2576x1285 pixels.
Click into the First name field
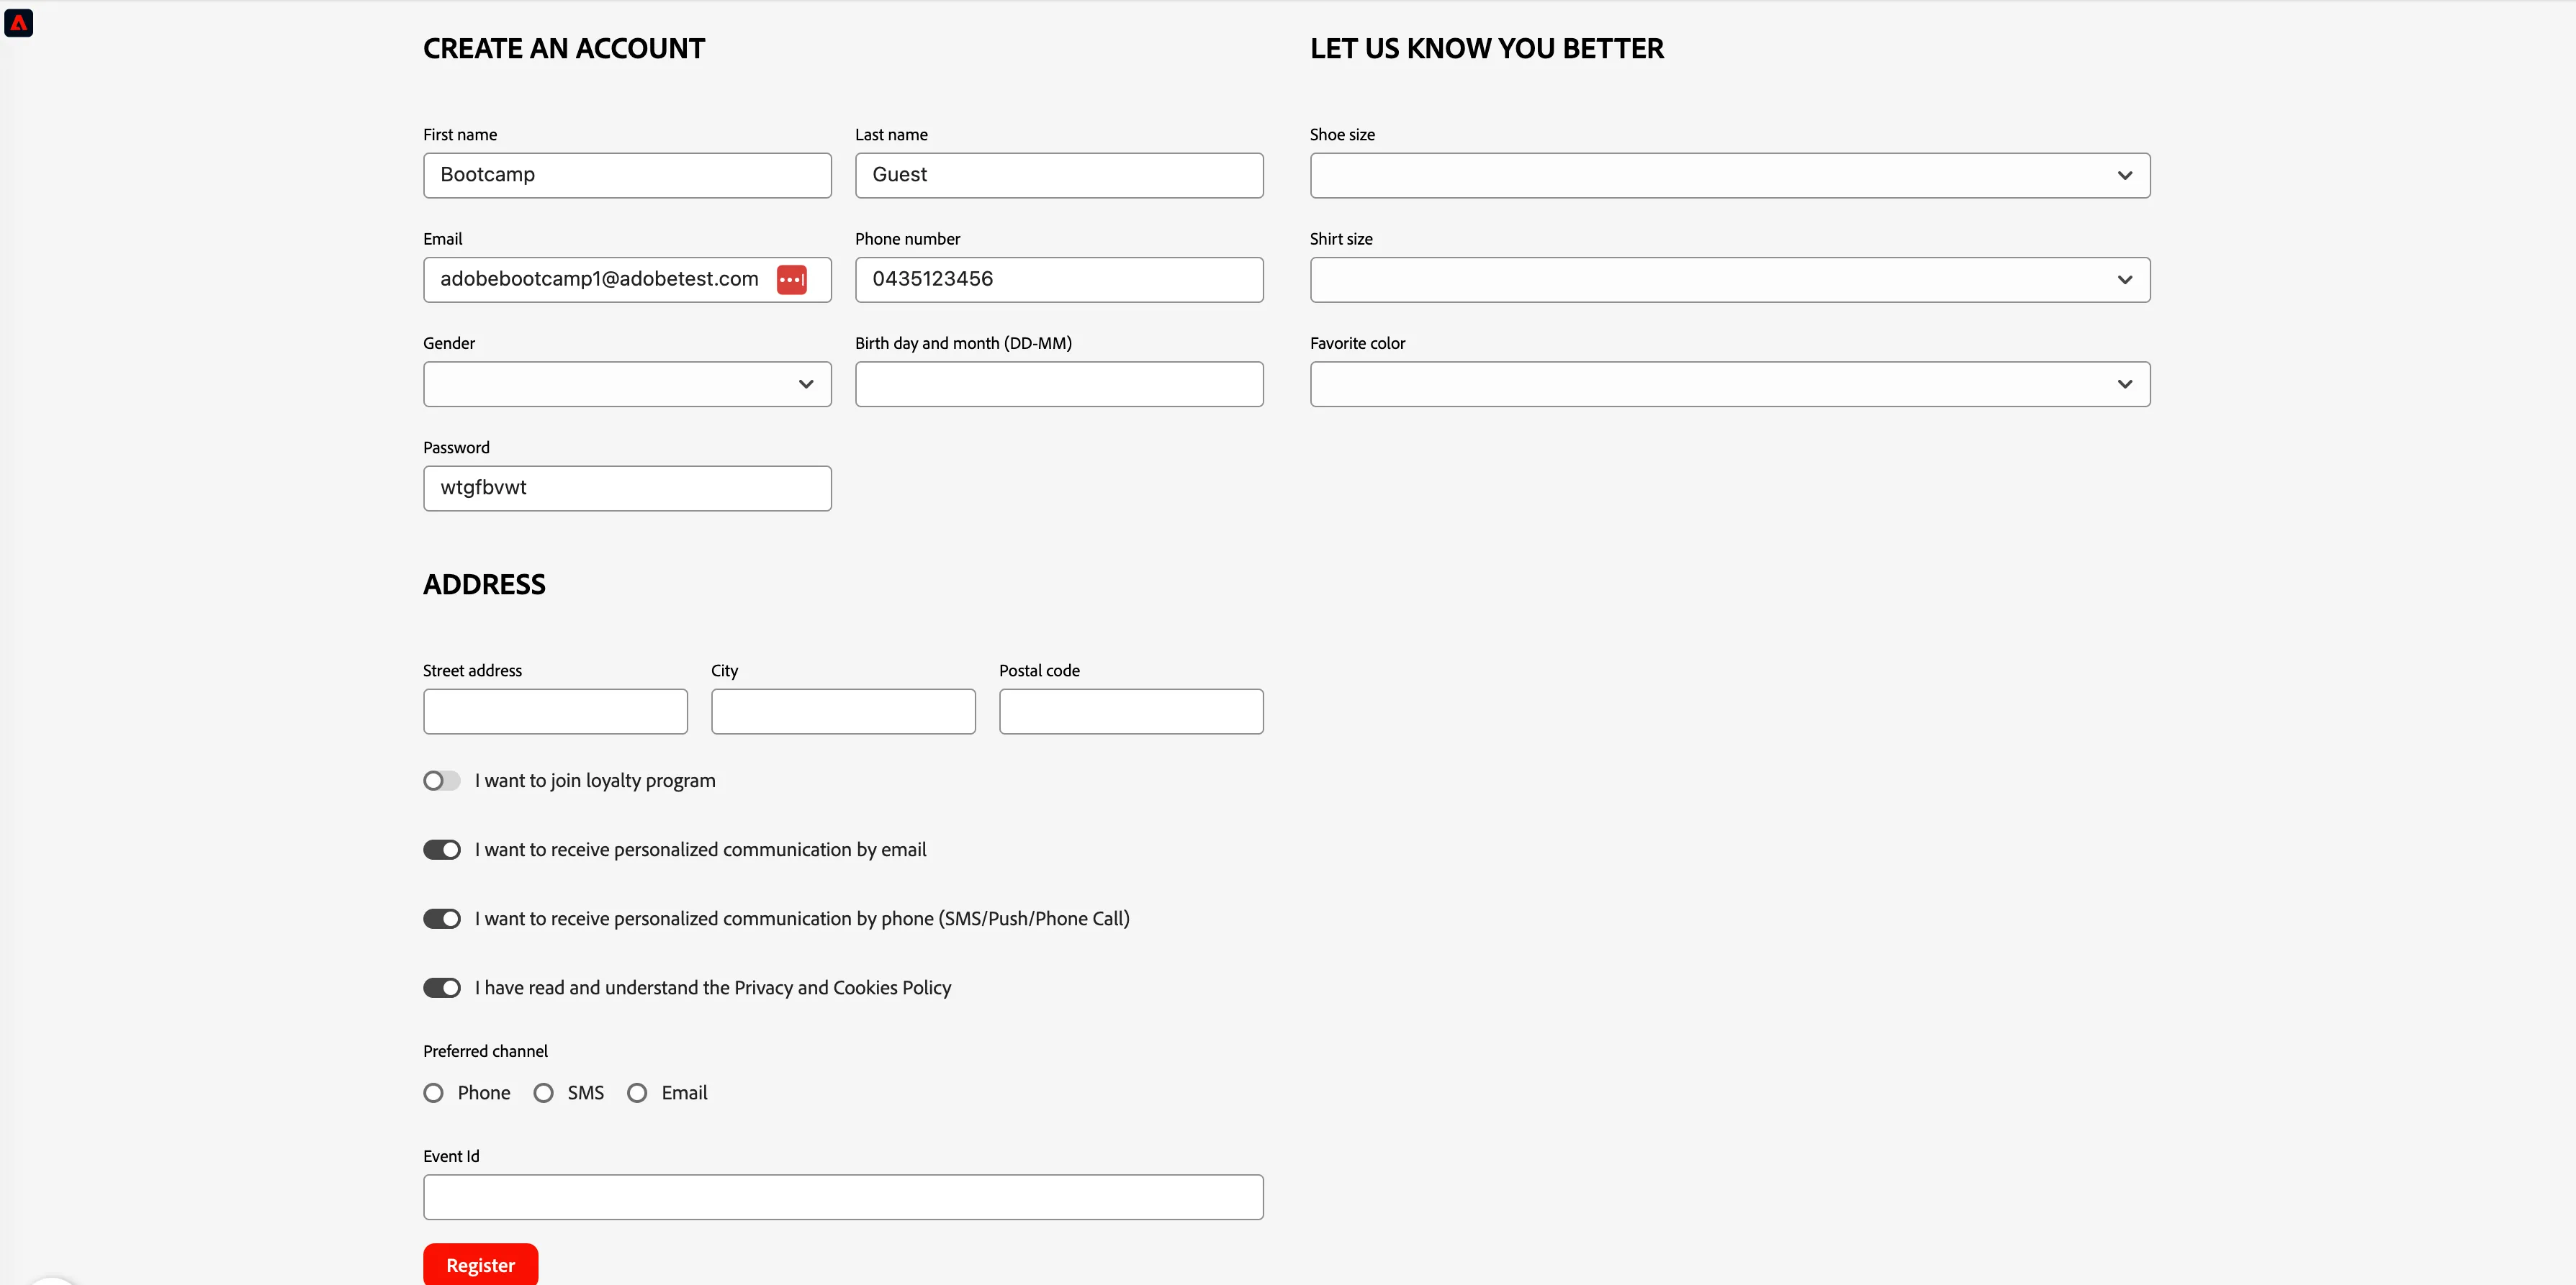click(627, 175)
